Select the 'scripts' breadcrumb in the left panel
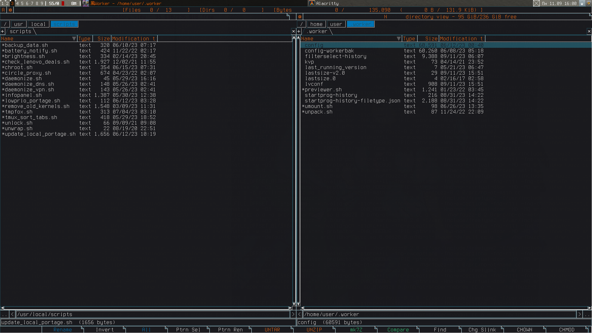This screenshot has width=592, height=333. click(64, 24)
